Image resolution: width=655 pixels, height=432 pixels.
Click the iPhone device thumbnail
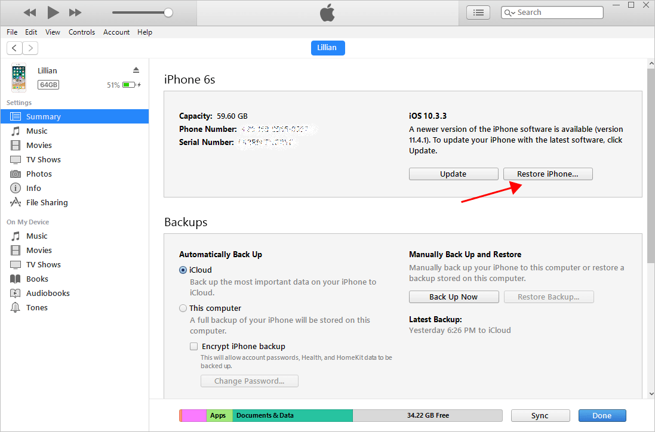[19, 78]
